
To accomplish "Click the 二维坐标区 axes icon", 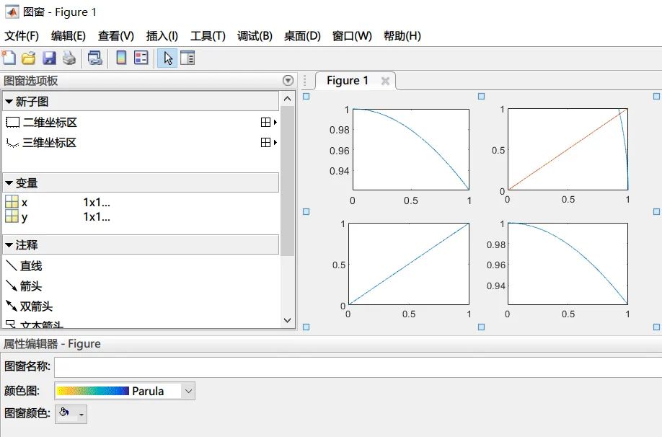I will [13, 123].
